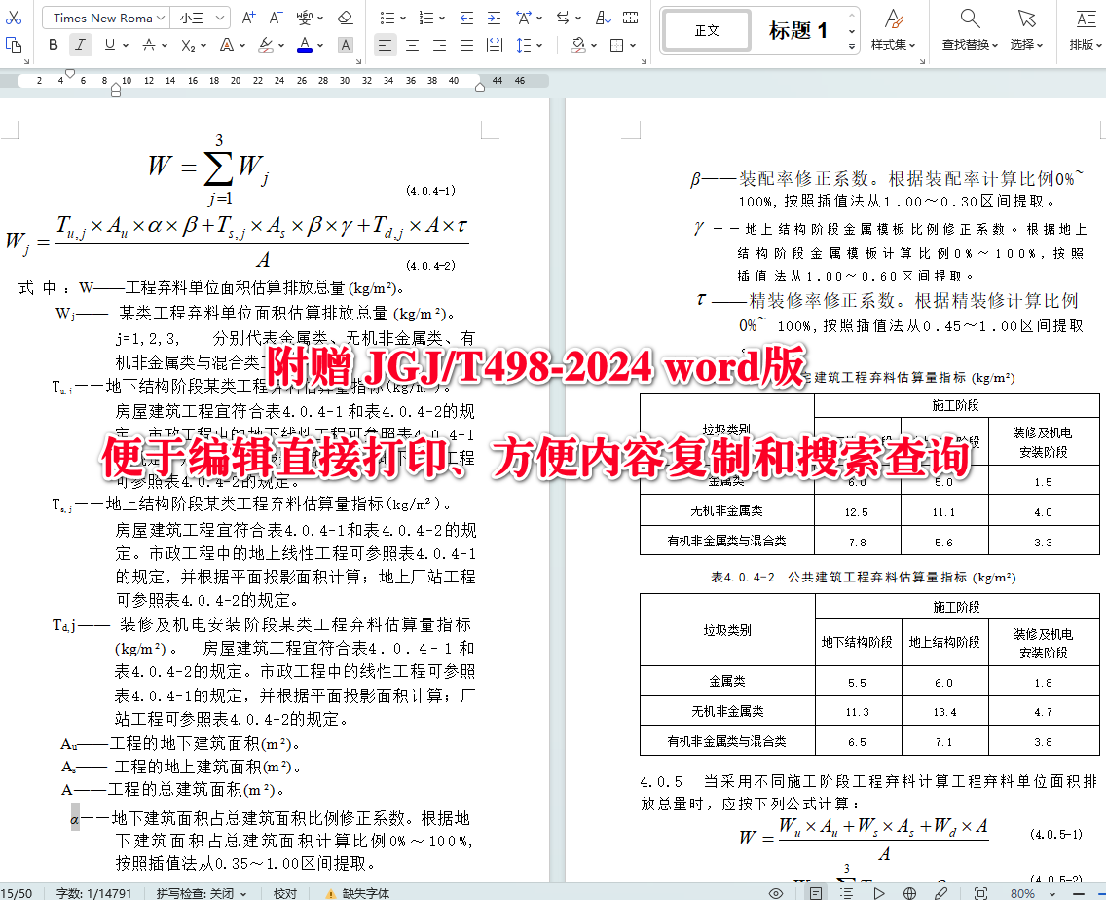Toggle bold formatting
This screenshot has width=1106, height=900.
[53, 45]
